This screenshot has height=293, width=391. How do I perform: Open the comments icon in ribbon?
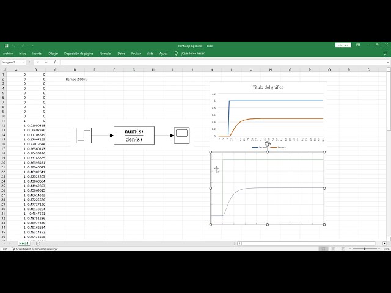(x=386, y=53)
